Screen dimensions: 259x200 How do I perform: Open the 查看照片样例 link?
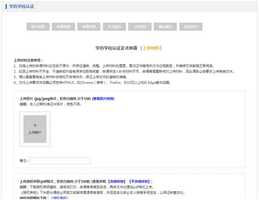pos(103,98)
